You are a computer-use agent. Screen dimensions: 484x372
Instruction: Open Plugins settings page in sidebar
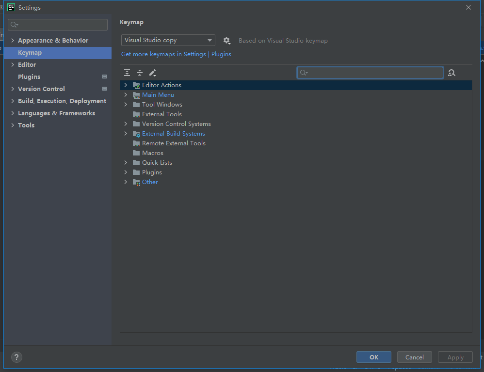(x=58, y=77)
